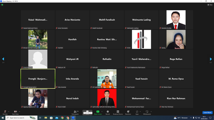Select Agung Wicaksono's participant tile
Image resolution: width=214 pixels, height=120 pixels.
pos(38,98)
